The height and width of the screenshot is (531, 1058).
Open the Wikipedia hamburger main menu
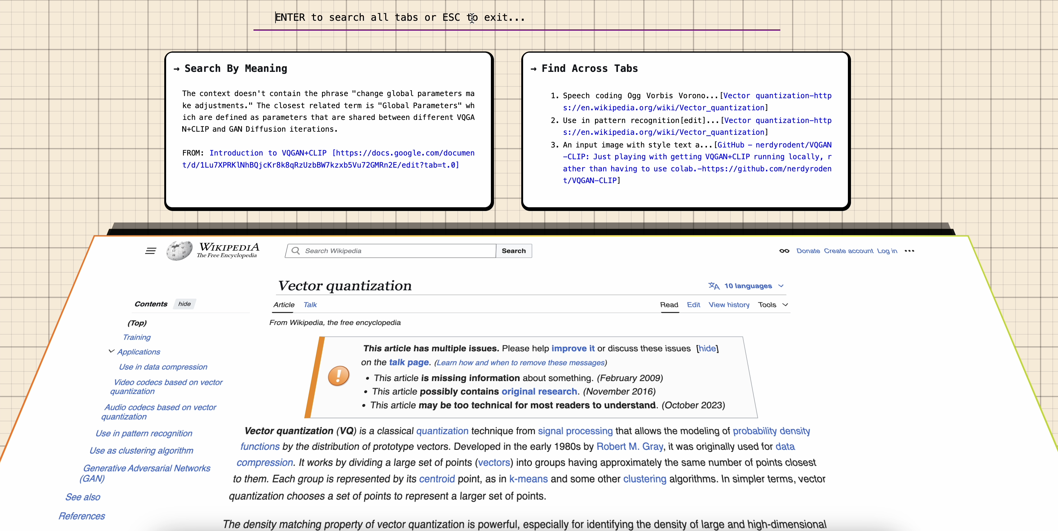pos(150,251)
